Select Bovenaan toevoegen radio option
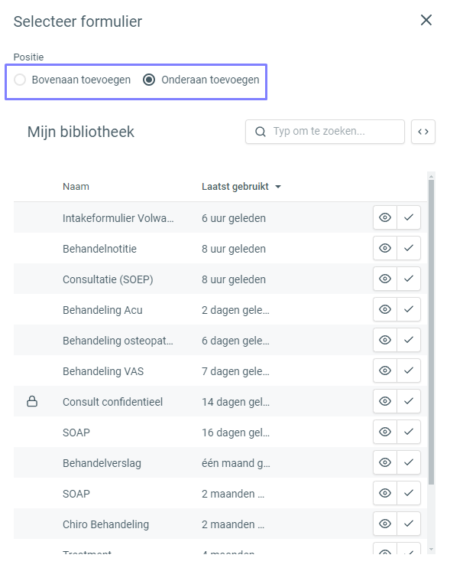This screenshot has height=568, width=450. click(x=20, y=80)
